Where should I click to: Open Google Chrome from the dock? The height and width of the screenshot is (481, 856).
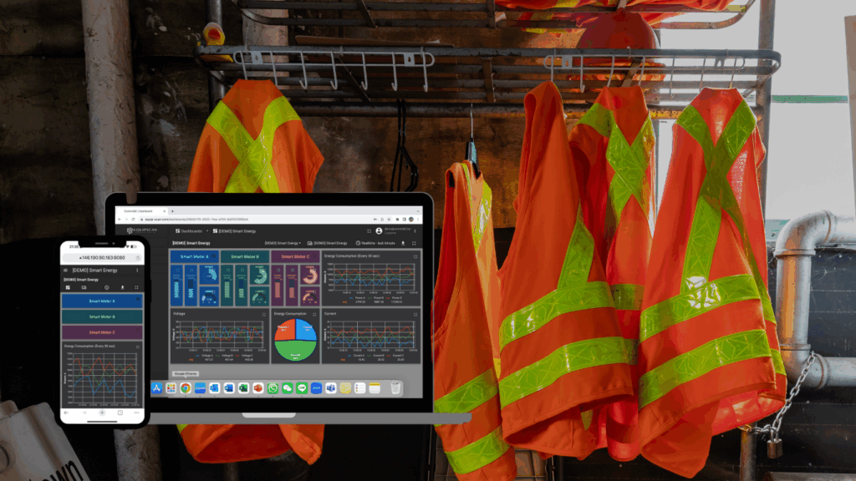(185, 388)
